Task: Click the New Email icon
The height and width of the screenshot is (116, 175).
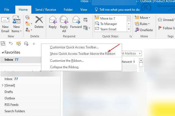Action: click(5, 20)
